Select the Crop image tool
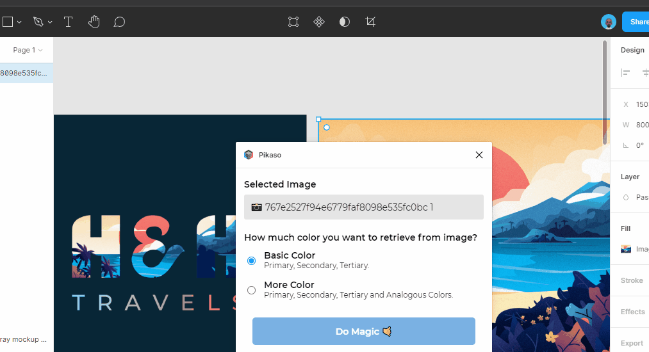The width and height of the screenshot is (649, 352). point(370,22)
